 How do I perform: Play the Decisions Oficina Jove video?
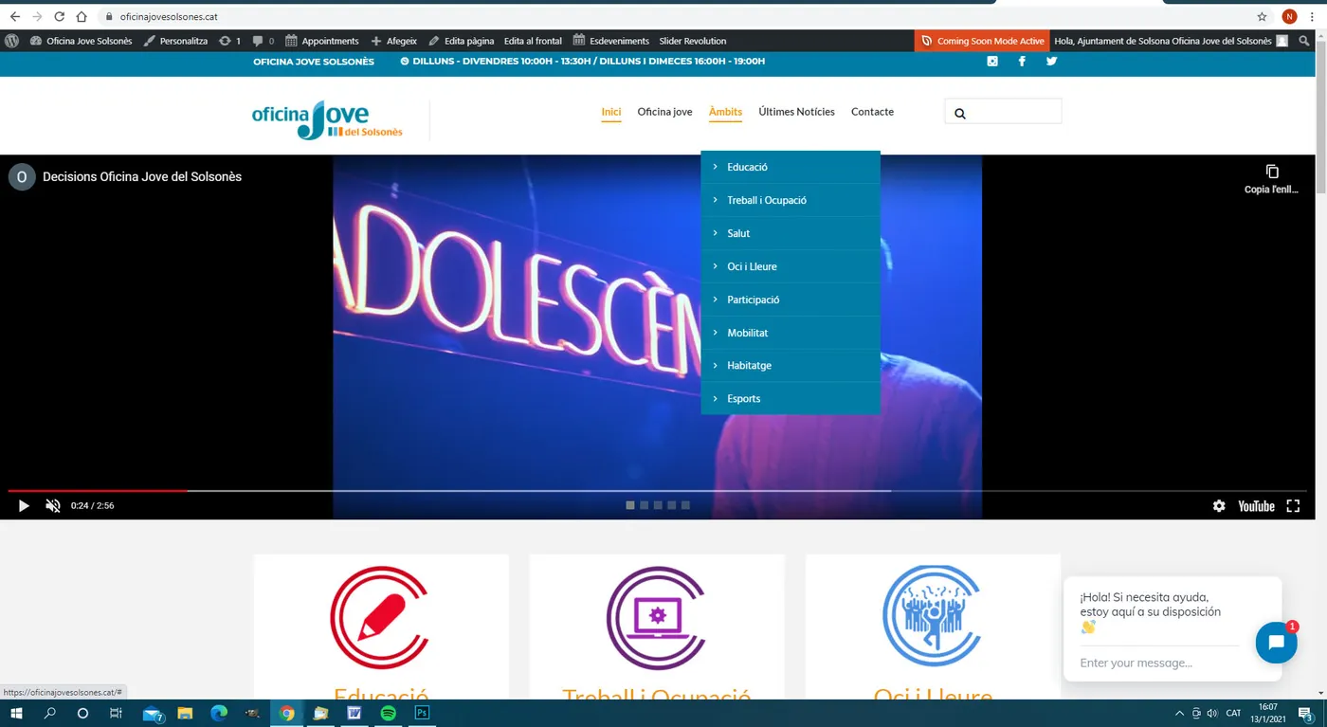point(24,506)
